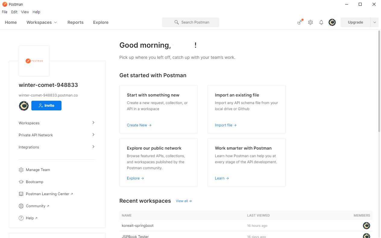Open the user avatar in the header
This screenshot has width=381, height=238.
tap(332, 22)
